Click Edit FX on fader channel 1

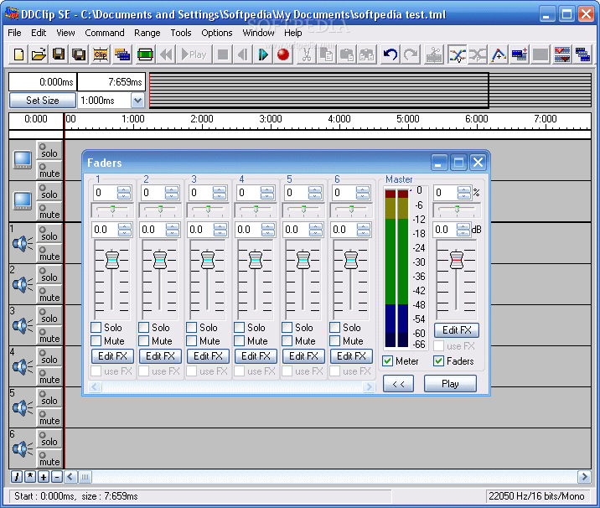pos(112,356)
